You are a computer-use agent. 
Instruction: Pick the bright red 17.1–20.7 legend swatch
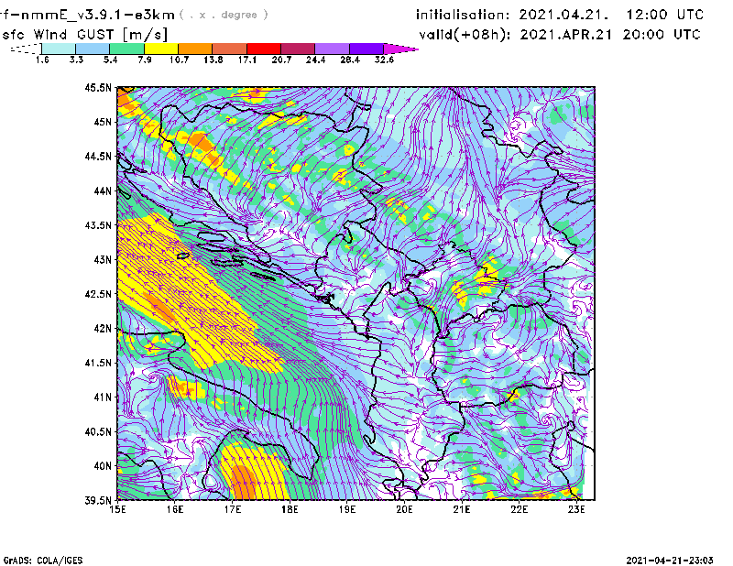[264, 49]
